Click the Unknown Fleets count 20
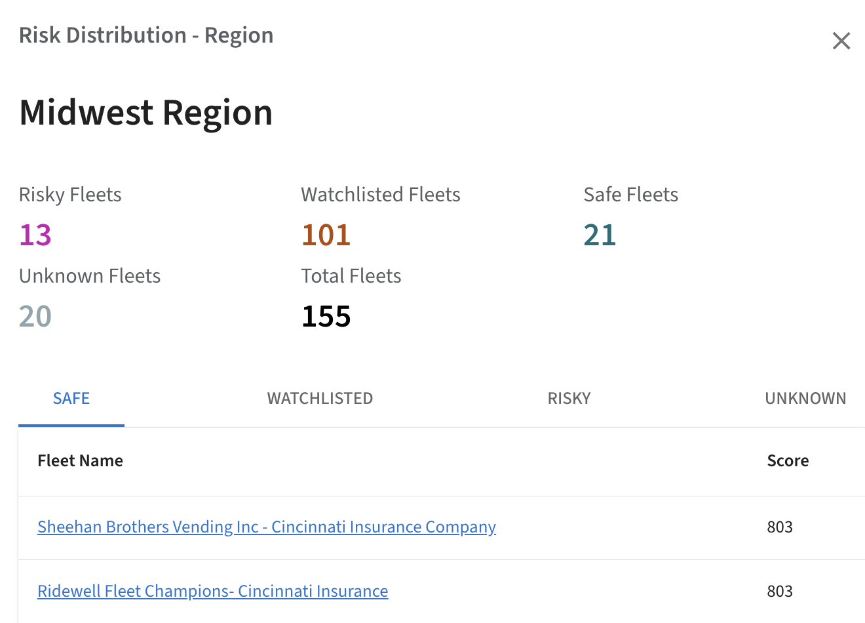 click(x=35, y=316)
